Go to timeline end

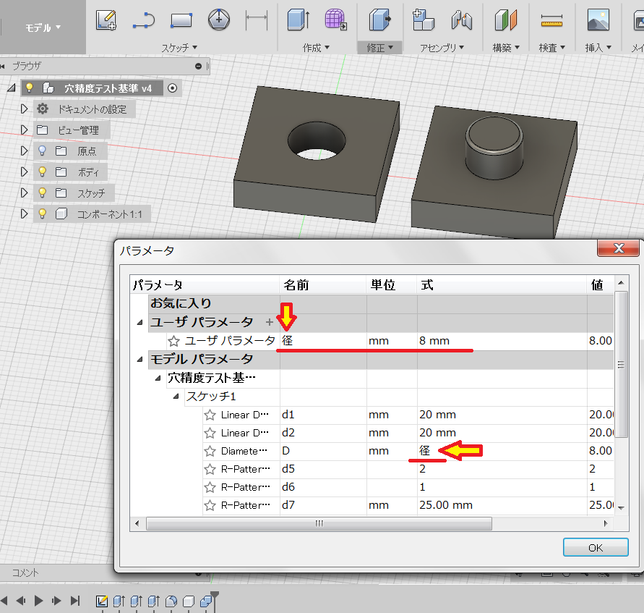click(74, 601)
